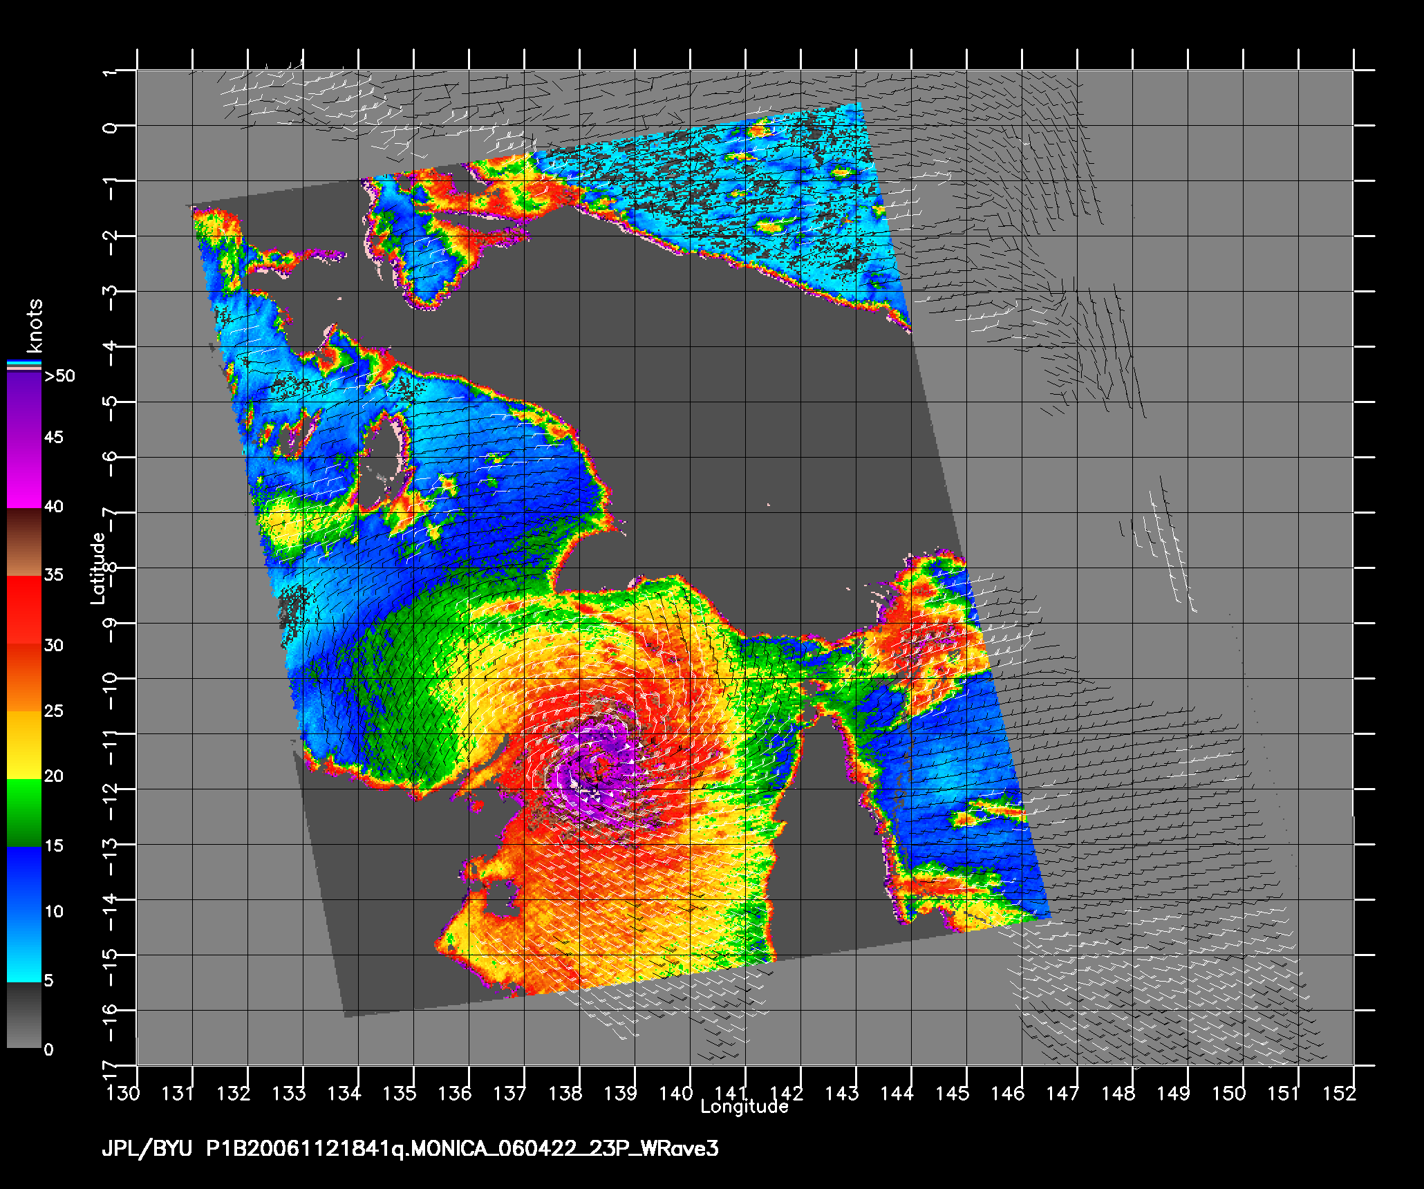This screenshot has width=1424, height=1189.
Task: Pick the green 15-20 knots colorbar segment
Action: pyautogui.click(x=24, y=813)
